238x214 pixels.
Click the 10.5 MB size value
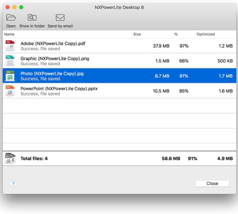161,91
